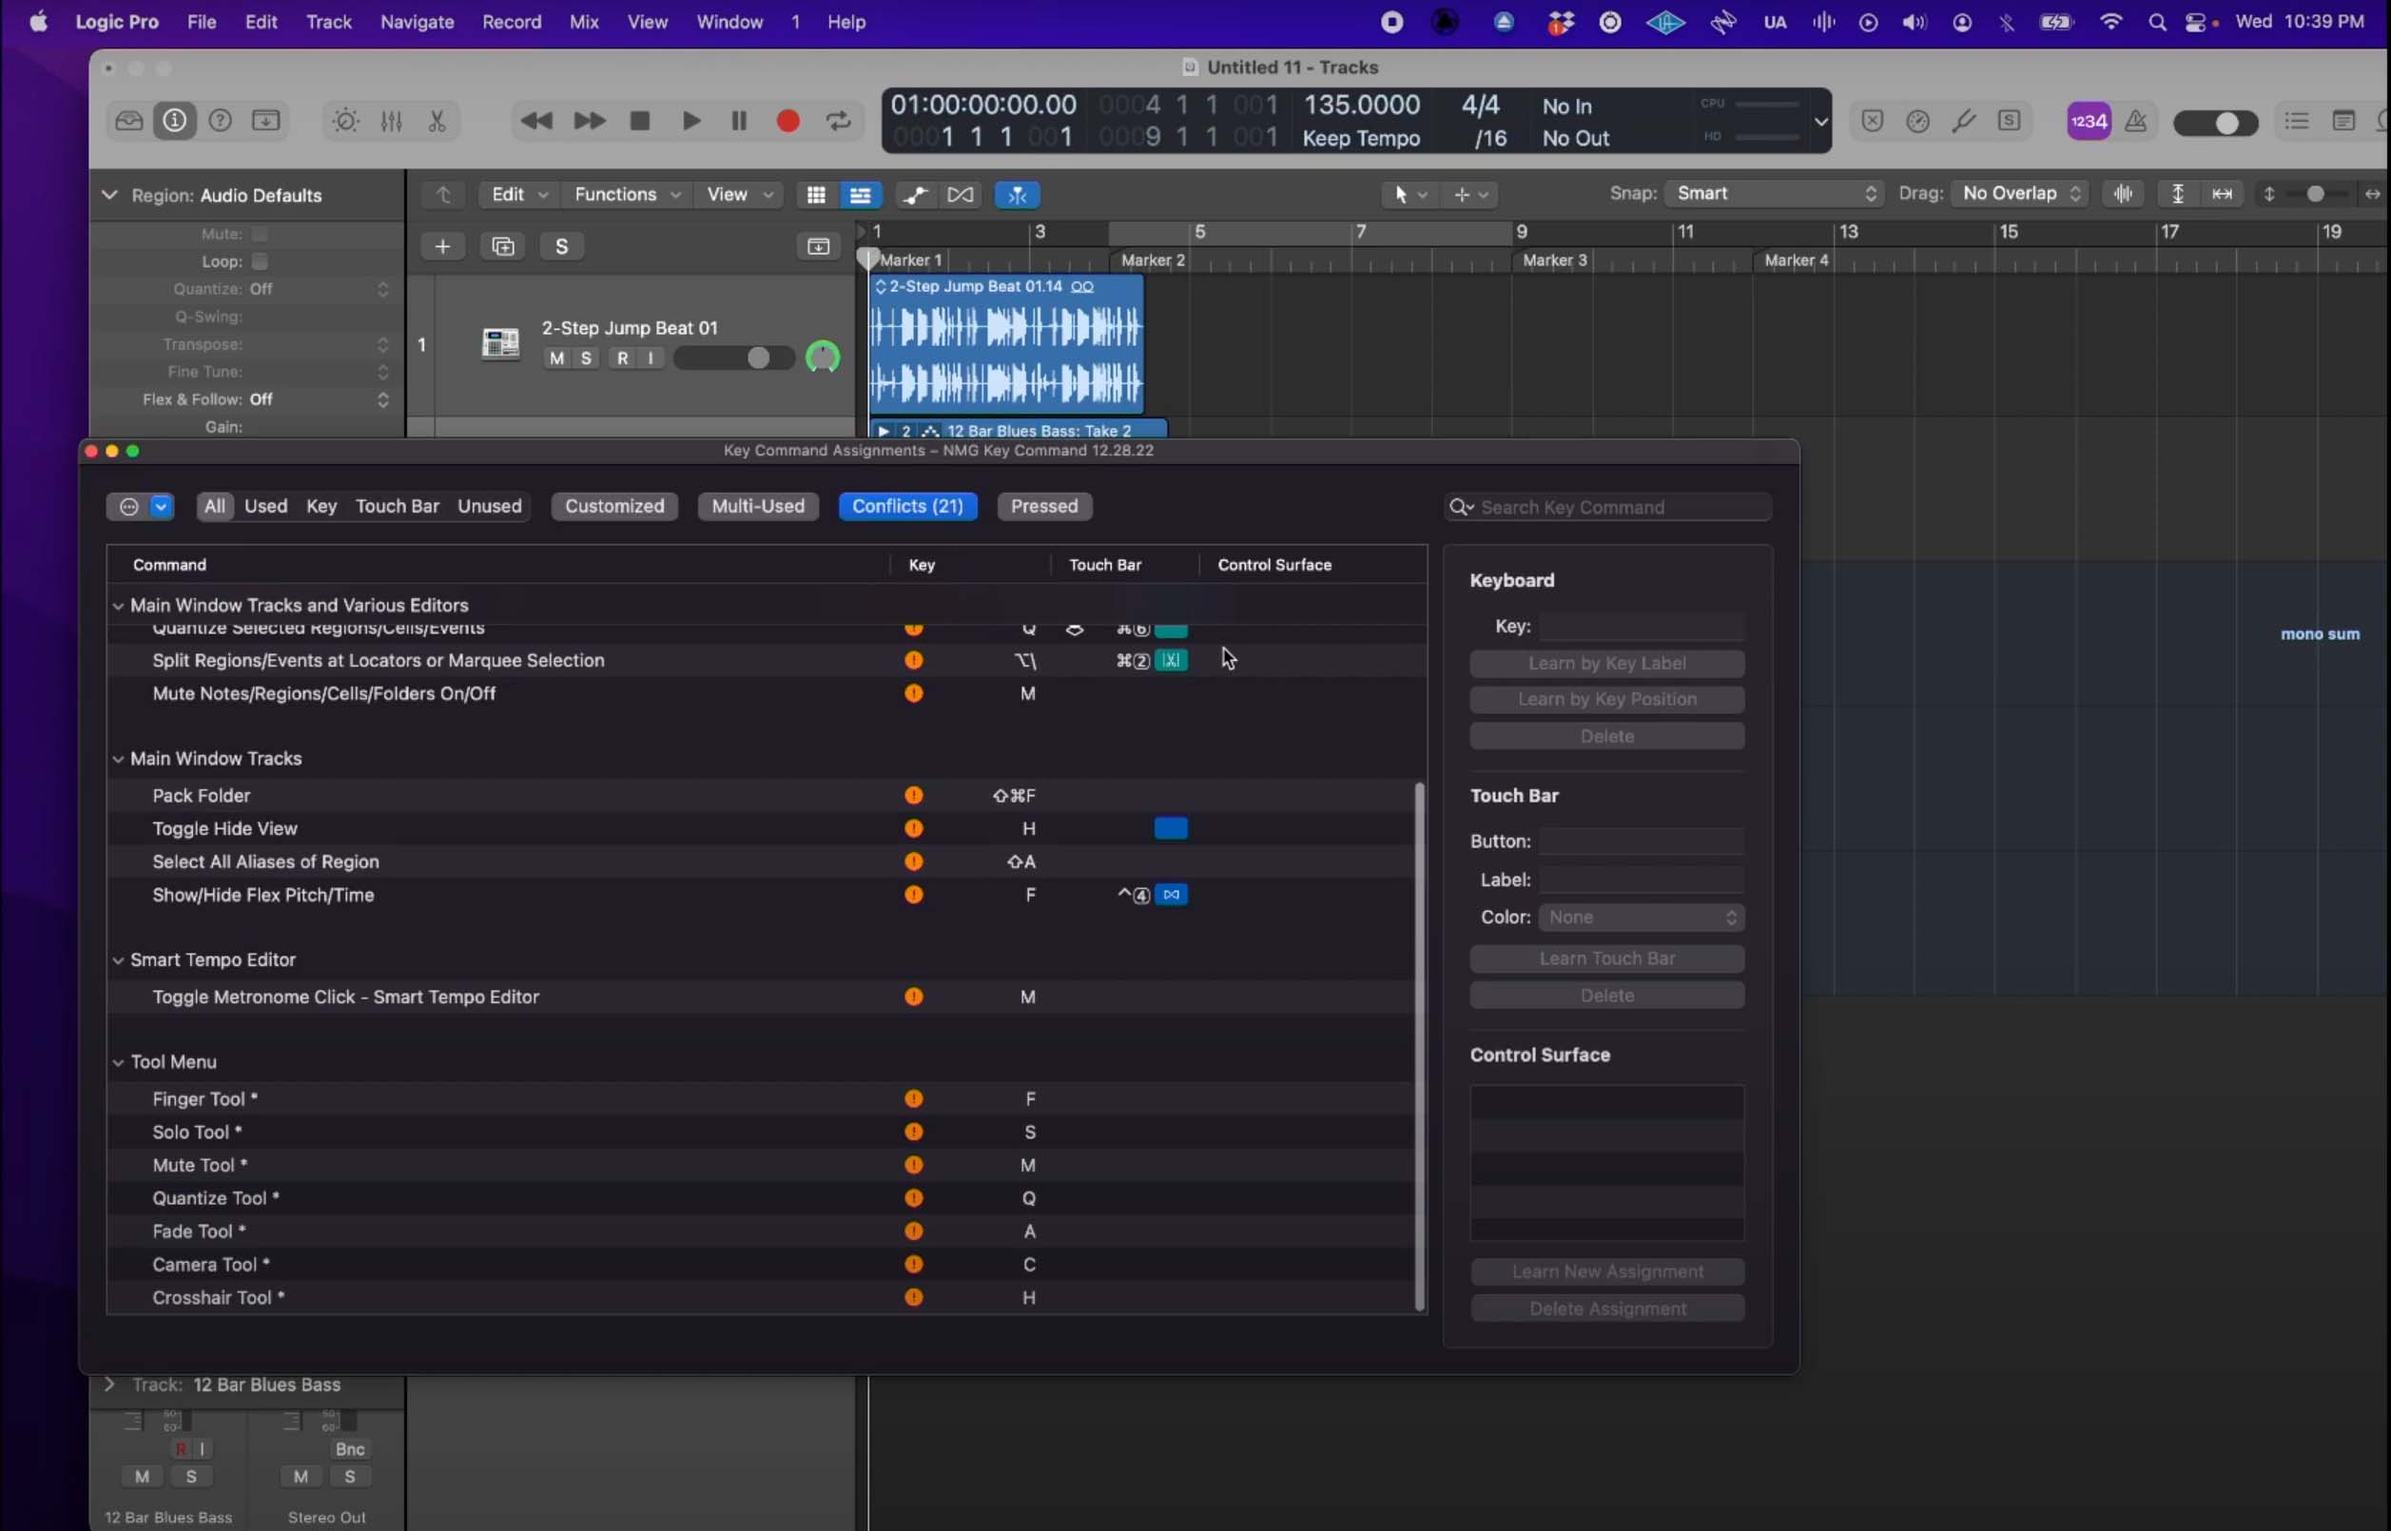The height and width of the screenshot is (1531, 2391).
Task: Collapse the Smart Tempo Editor group
Action: 118,960
